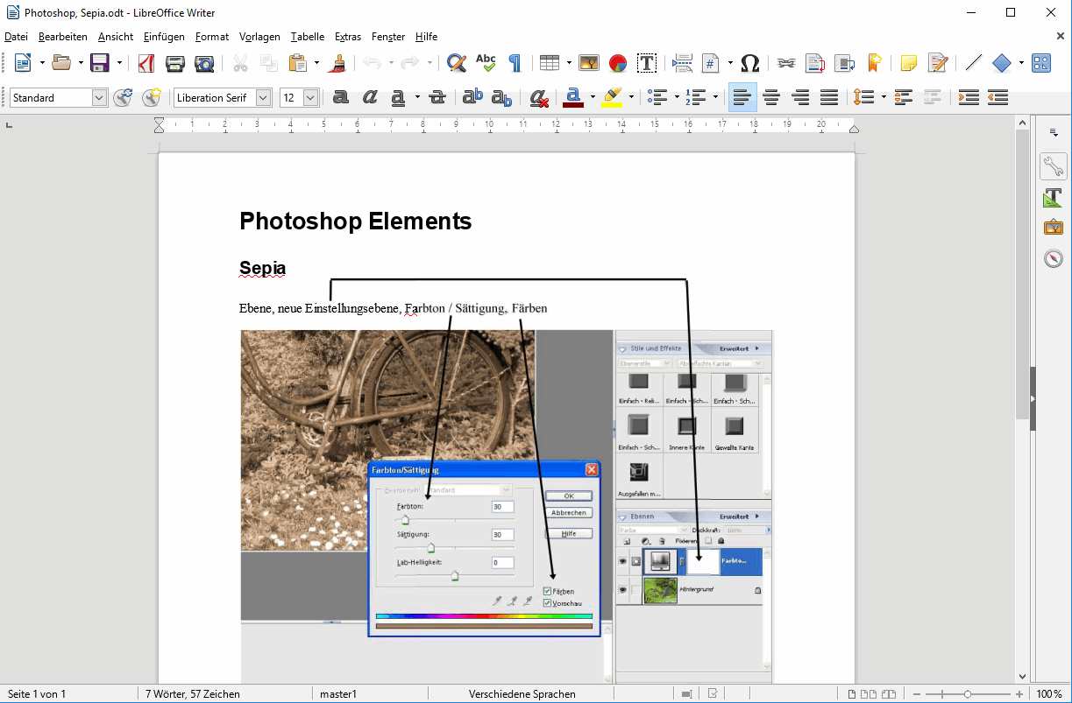Toggle Superscript formatting
This screenshot has height=703, width=1072.
point(473,97)
